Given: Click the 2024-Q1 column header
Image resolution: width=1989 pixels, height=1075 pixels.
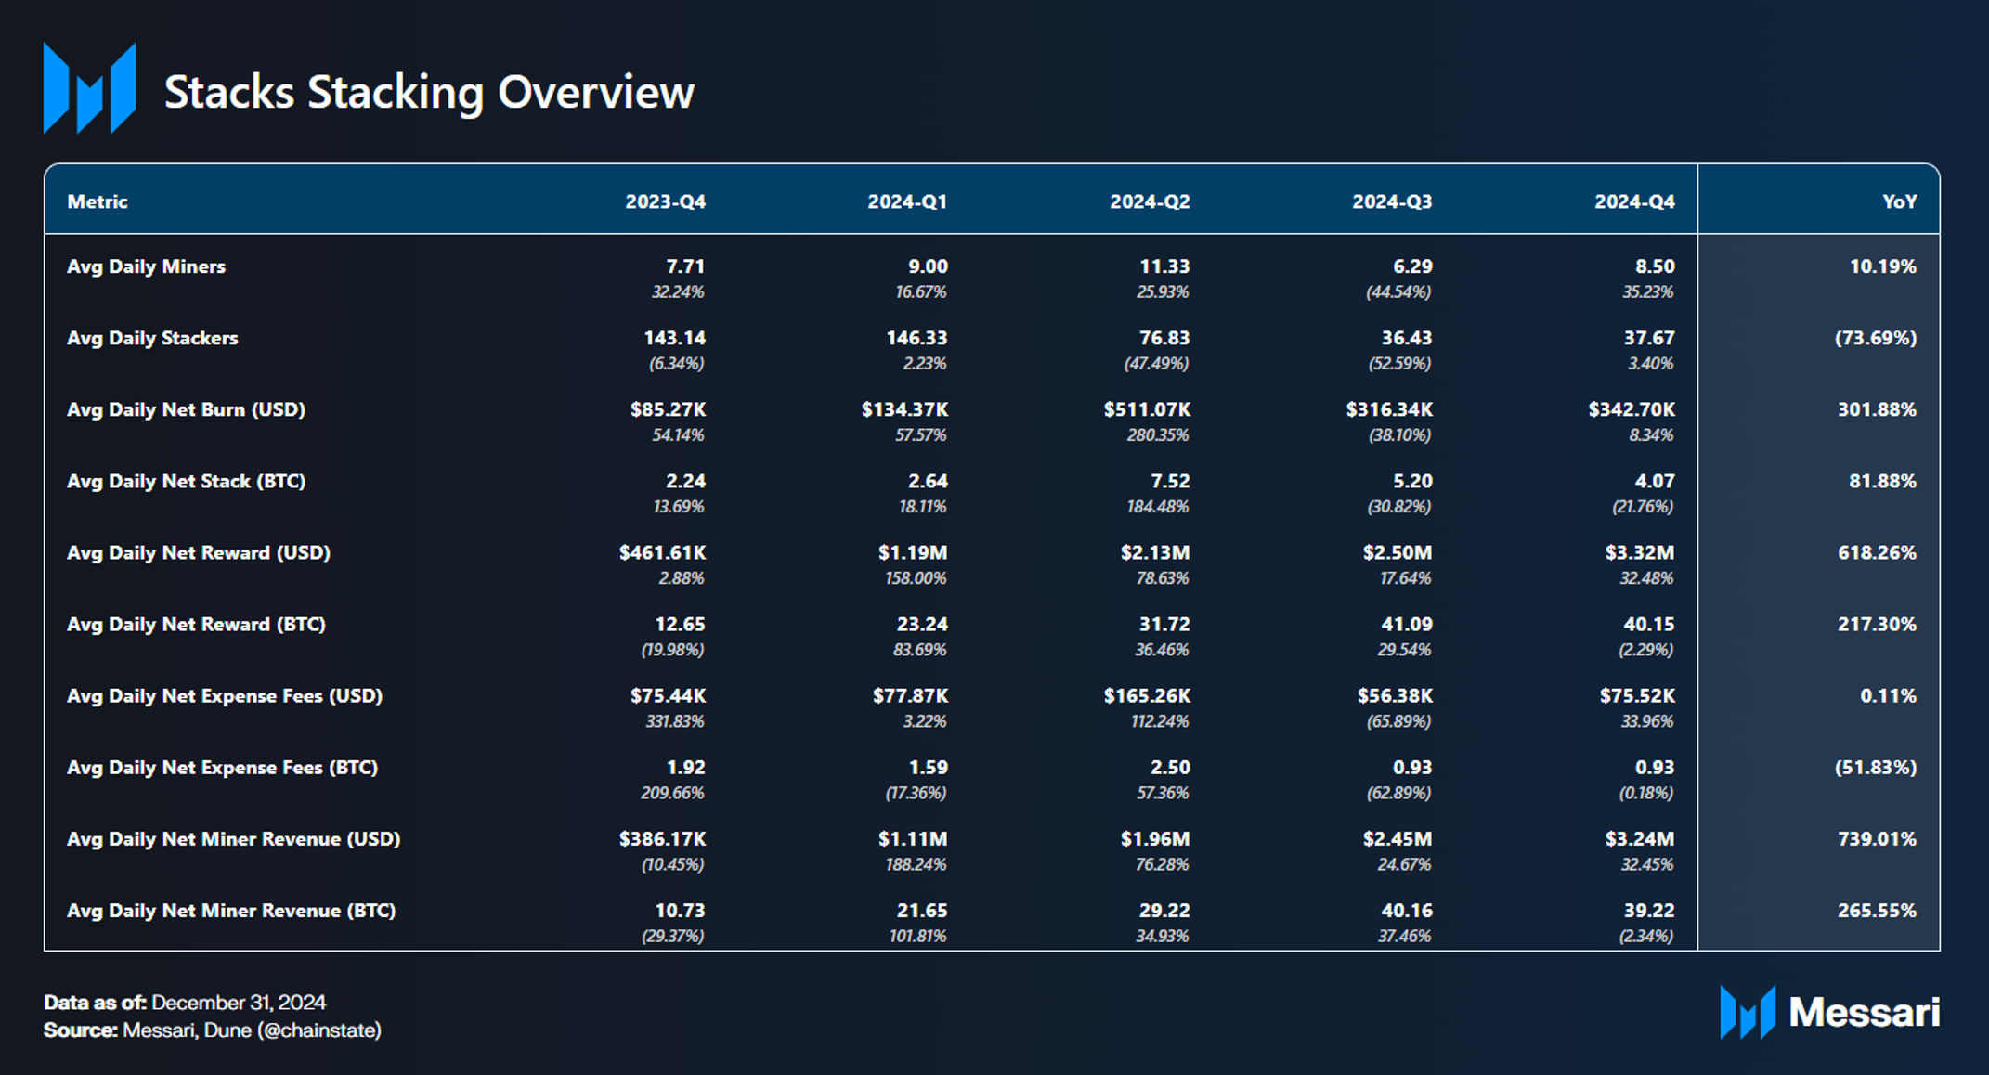Looking at the screenshot, I should click(907, 201).
